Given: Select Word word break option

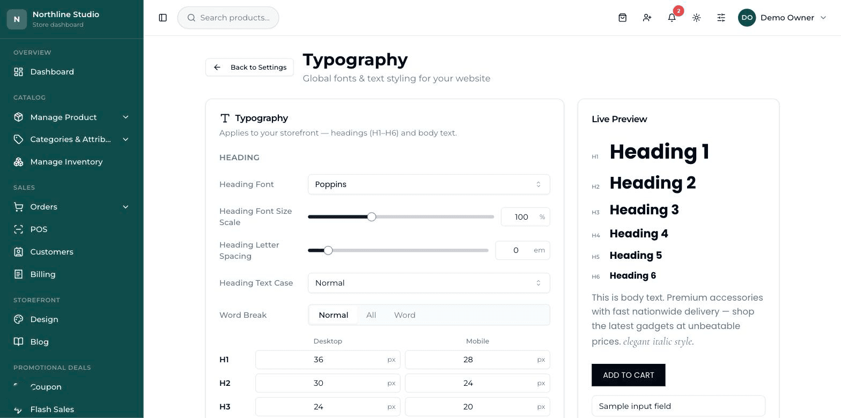Looking at the screenshot, I should click(x=405, y=315).
